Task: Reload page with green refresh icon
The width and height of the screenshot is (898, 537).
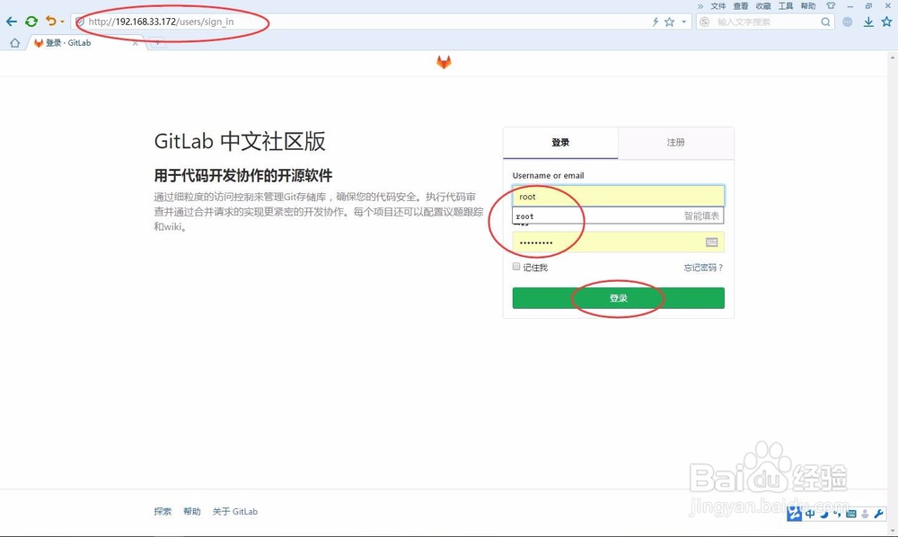Action: pyautogui.click(x=31, y=22)
